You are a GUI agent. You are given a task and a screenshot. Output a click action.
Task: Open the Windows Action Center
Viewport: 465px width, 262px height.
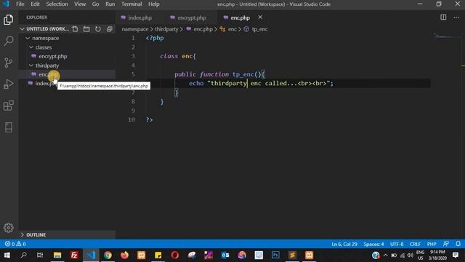pos(456,255)
